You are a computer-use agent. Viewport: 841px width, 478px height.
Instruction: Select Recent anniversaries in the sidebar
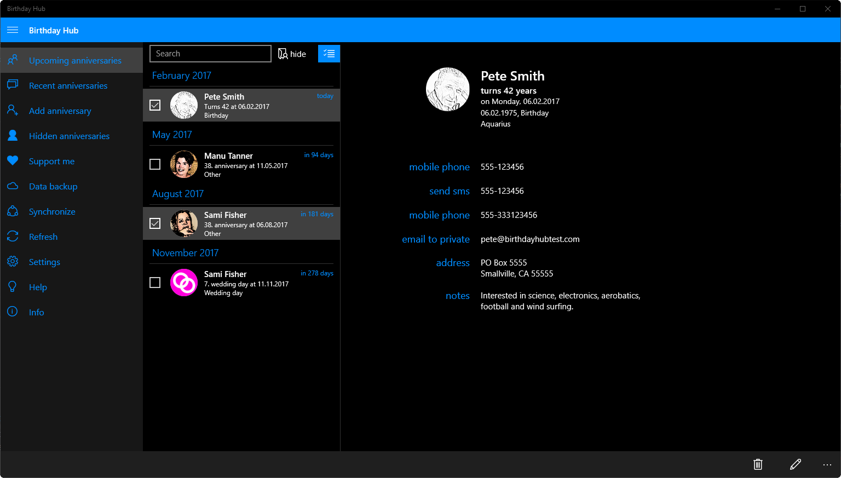coord(68,85)
